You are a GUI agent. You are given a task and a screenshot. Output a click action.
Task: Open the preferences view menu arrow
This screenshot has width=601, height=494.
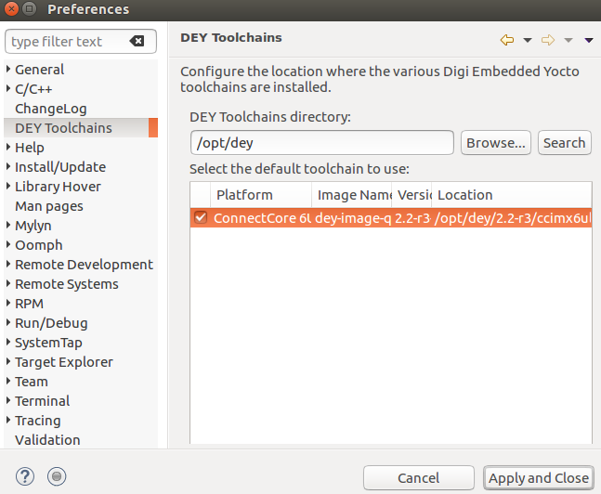tap(589, 40)
